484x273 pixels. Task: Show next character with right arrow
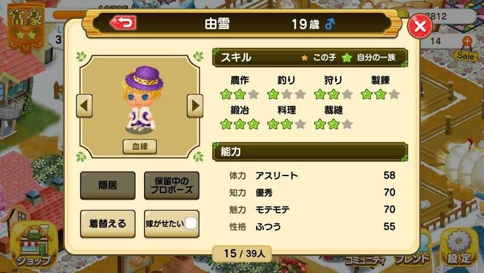195,105
